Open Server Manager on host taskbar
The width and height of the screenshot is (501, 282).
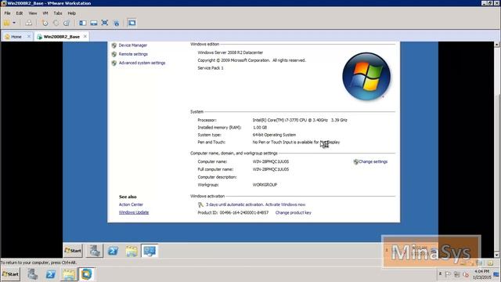tap(32, 274)
